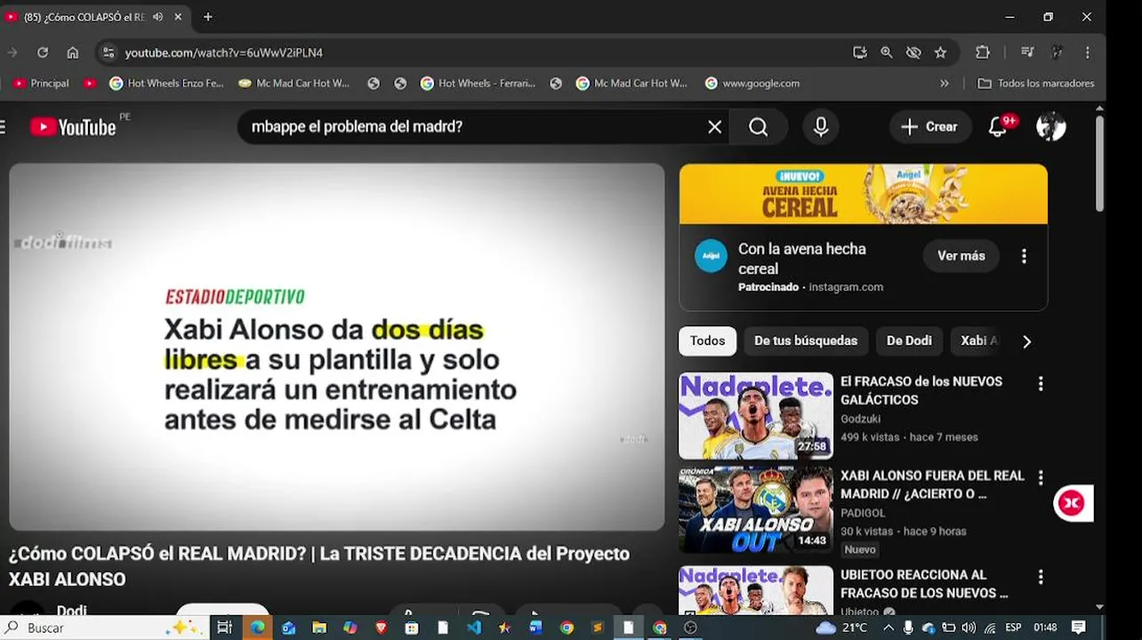Open Hot Wheels - Ferrari bookmark
The height and width of the screenshot is (640, 1142).
(x=478, y=84)
